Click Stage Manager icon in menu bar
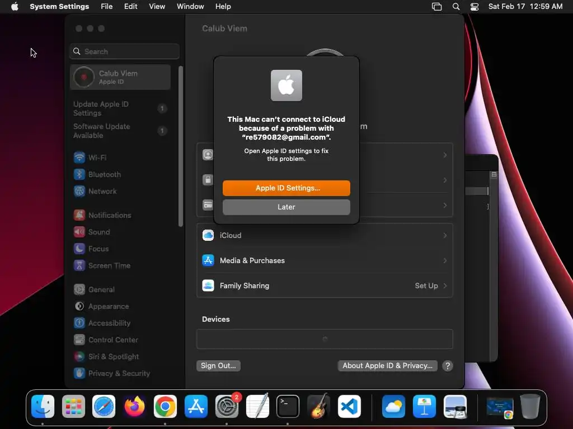Viewport: 573px width, 429px height. pos(436,6)
